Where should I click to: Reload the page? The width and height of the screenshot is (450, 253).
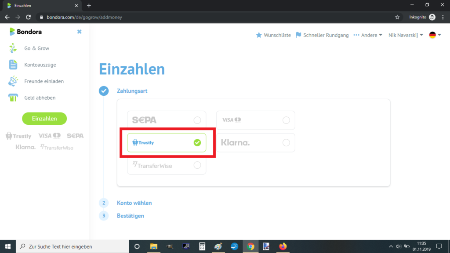click(28, 17)
